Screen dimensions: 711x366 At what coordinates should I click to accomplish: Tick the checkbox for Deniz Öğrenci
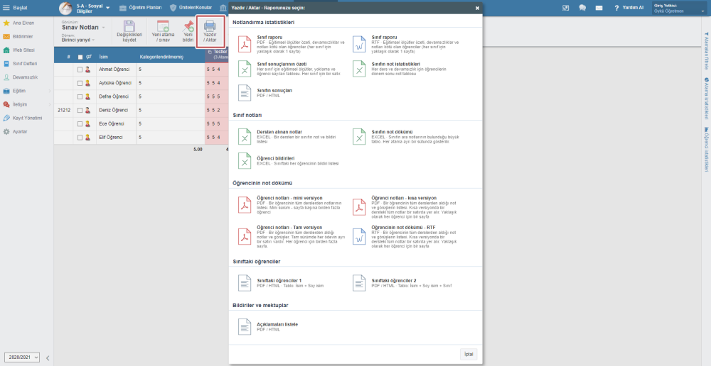80,111
